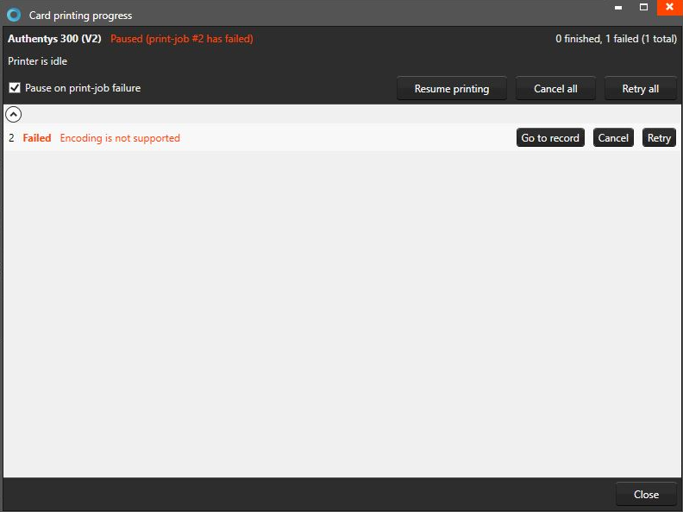Uncheck Pause on print-job failure checkbox
The image size is (683, 512).
pos(15,88)
